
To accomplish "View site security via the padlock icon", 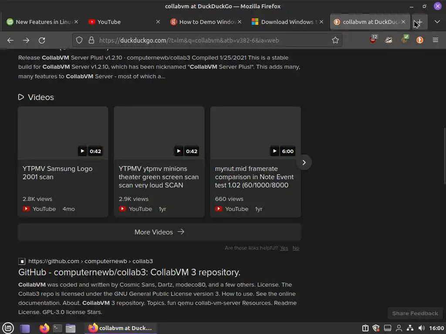I will [x=91, y=40].
